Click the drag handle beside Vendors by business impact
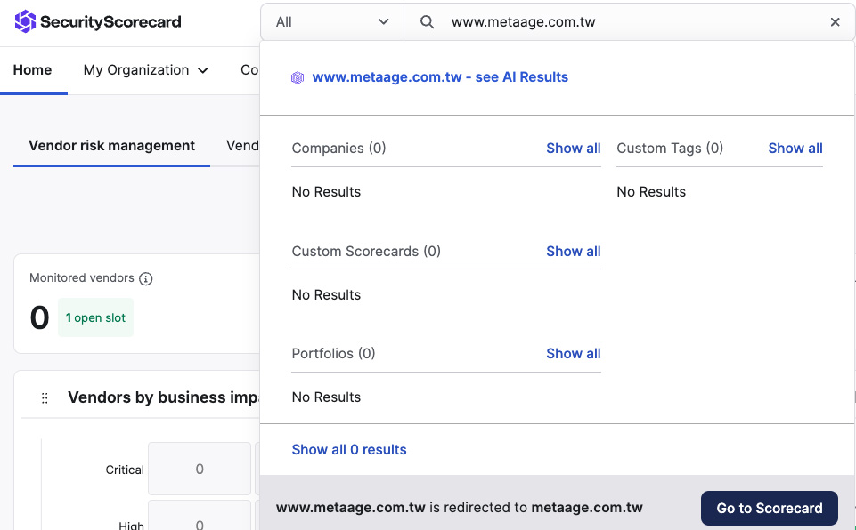856x530 pixels. 45,398
